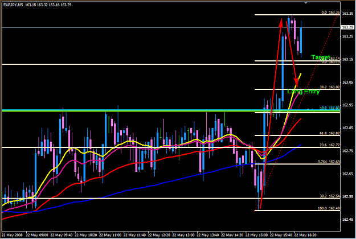Click the Fibonacci label '23.6 162.77'
The height and width of the screenshot is (239, 356).
[x=330, y=145]
